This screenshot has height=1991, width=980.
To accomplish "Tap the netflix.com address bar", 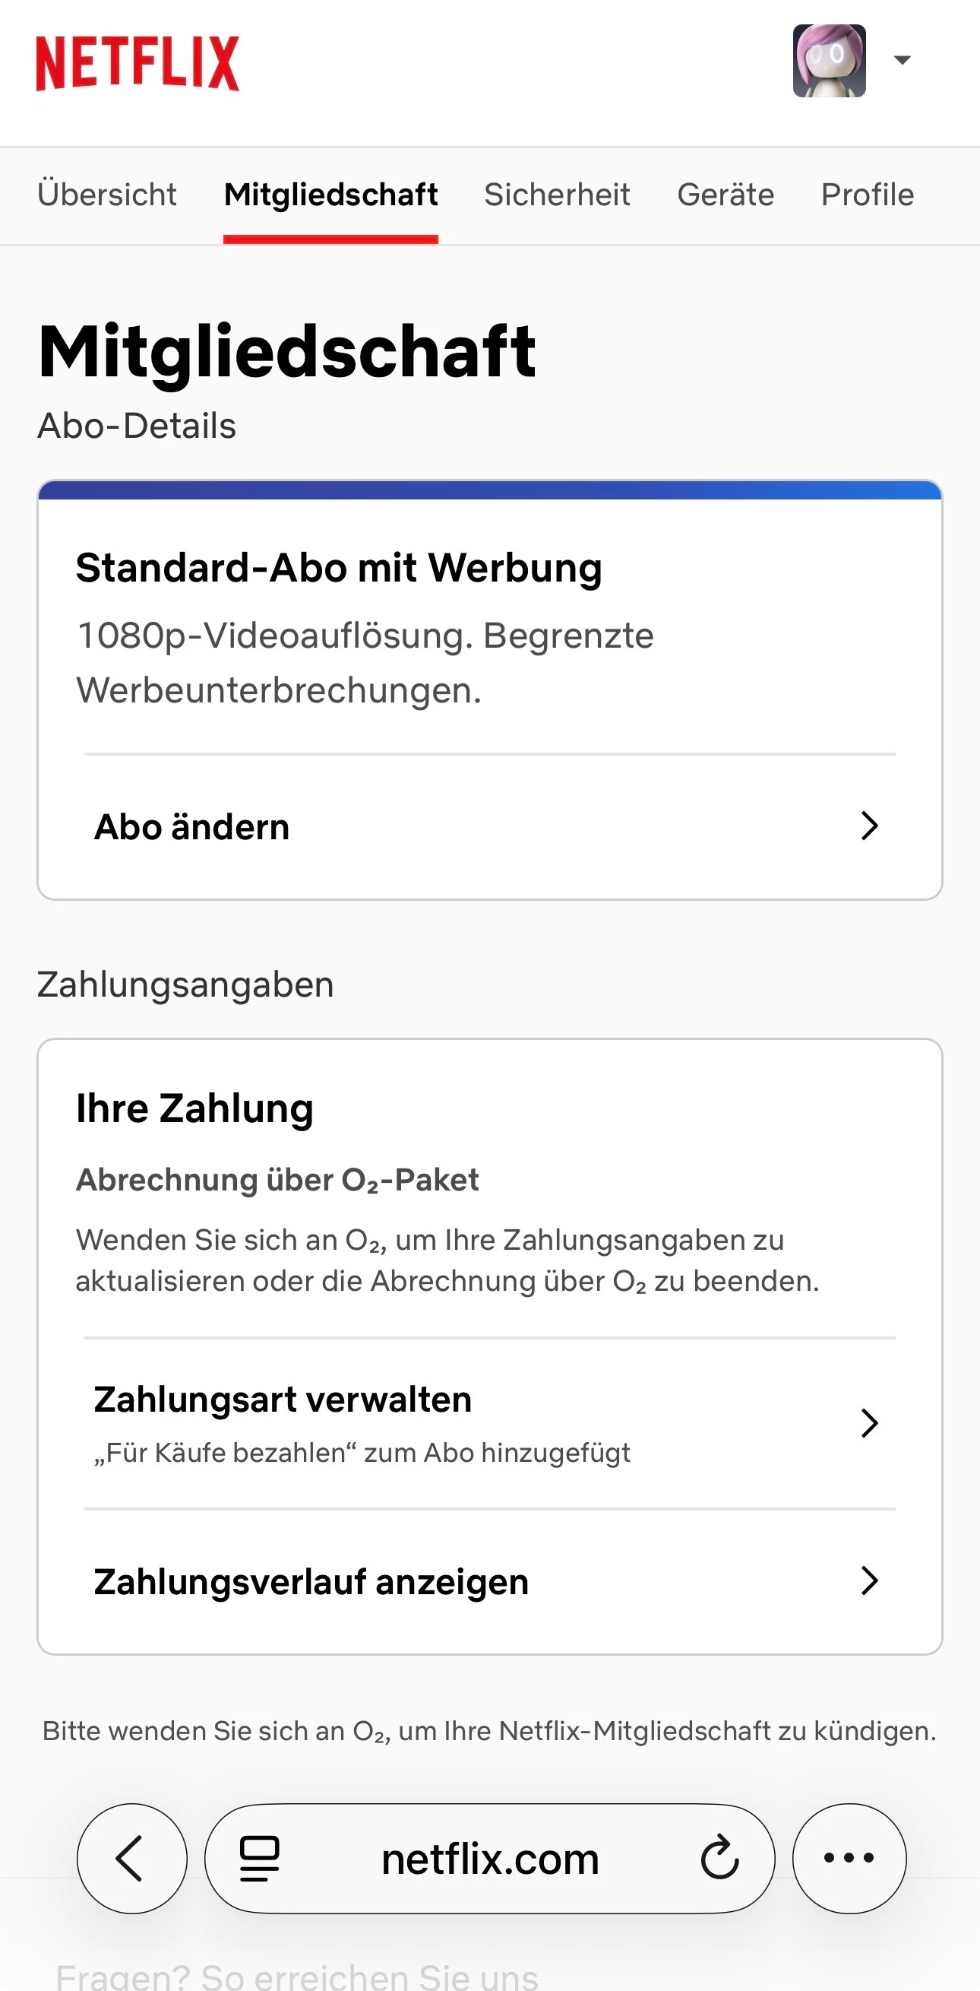I will (x=489, y=1859).
